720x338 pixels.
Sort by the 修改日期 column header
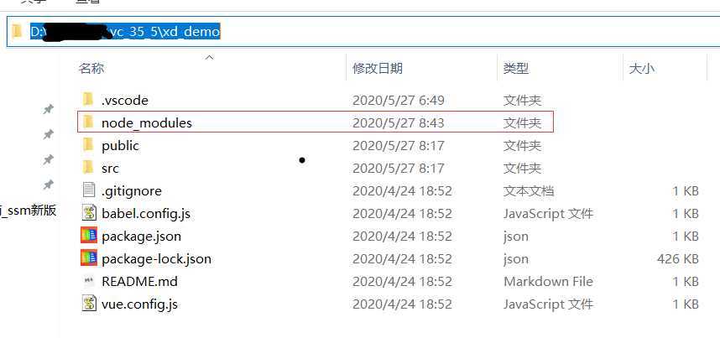[x=378, y=69]
